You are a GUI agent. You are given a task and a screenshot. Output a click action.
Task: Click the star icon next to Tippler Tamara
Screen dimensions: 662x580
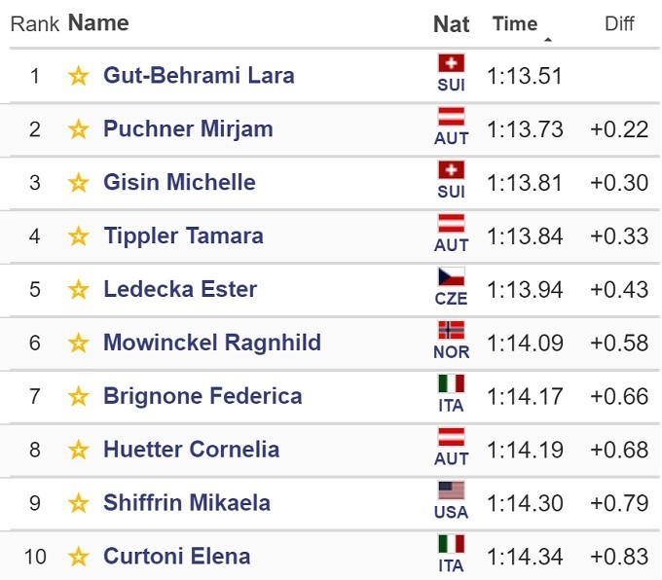click(79, 236)
